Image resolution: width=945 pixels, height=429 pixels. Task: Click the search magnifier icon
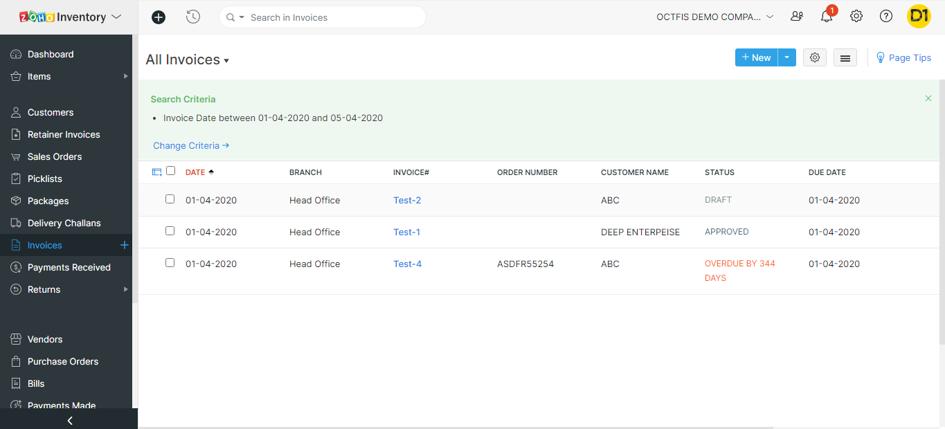[x=231, y=17]
